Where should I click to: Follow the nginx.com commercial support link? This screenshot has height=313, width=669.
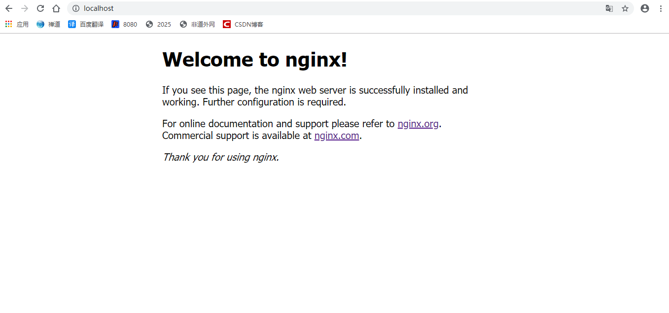pos(337,136)
